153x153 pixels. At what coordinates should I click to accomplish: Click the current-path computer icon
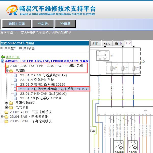2,61
